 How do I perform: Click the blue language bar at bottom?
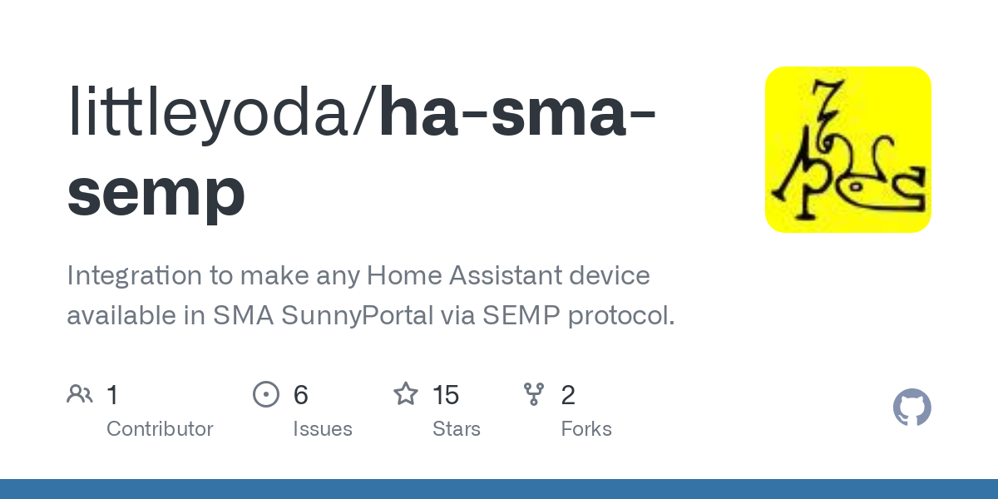coord(499,489)
